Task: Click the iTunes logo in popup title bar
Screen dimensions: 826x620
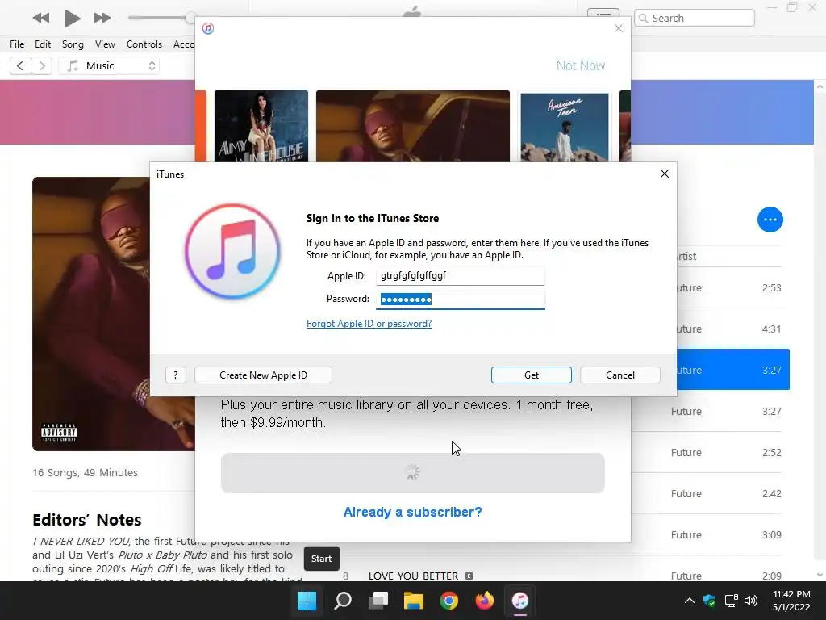Action: 208,28
